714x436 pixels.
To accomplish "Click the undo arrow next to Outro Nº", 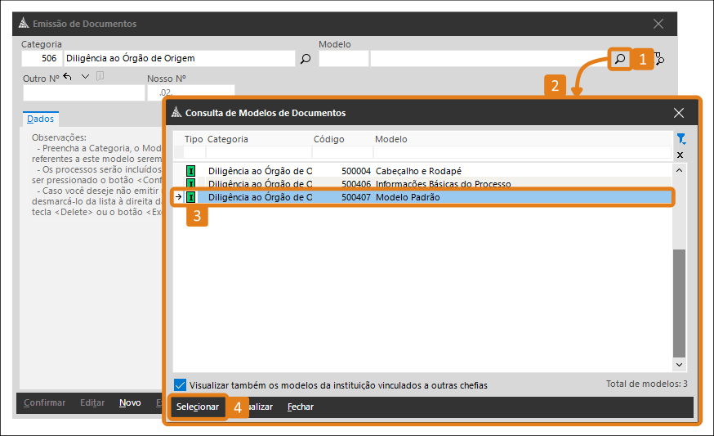I will point(67,77).
